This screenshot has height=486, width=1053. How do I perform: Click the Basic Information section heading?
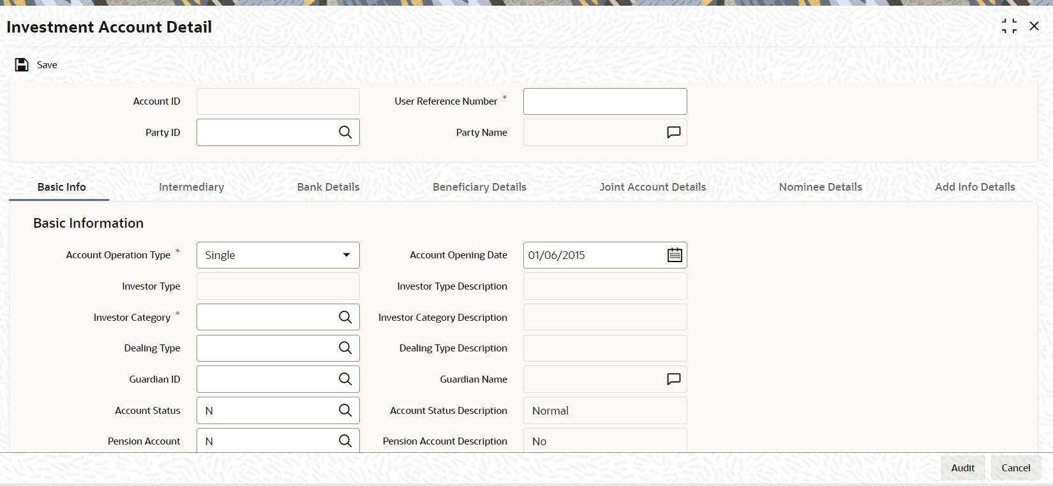(x=89, y=223)
